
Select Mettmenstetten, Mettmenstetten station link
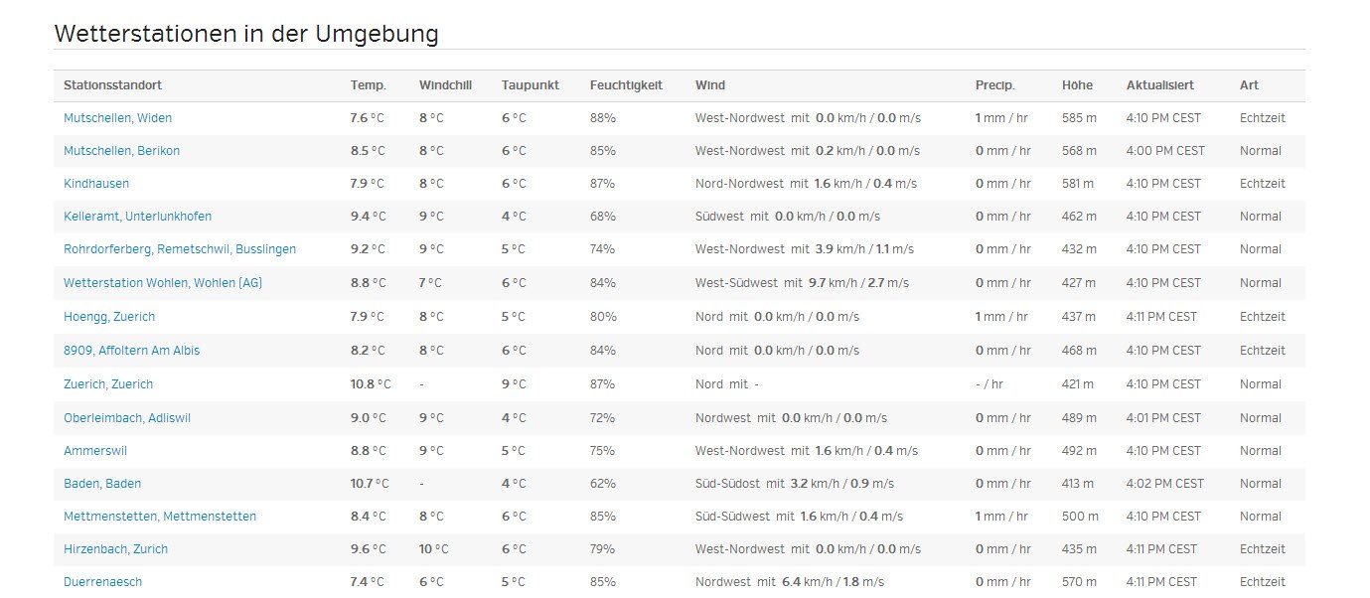[x=160, y=517]
